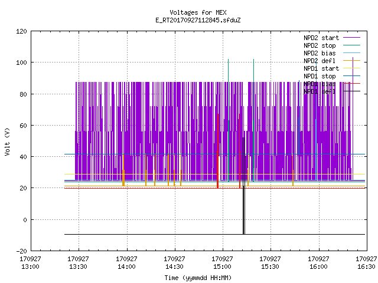Click the y-axis tick value 120
This screenshot has height=283, width=378.
(x=21, y=31)
